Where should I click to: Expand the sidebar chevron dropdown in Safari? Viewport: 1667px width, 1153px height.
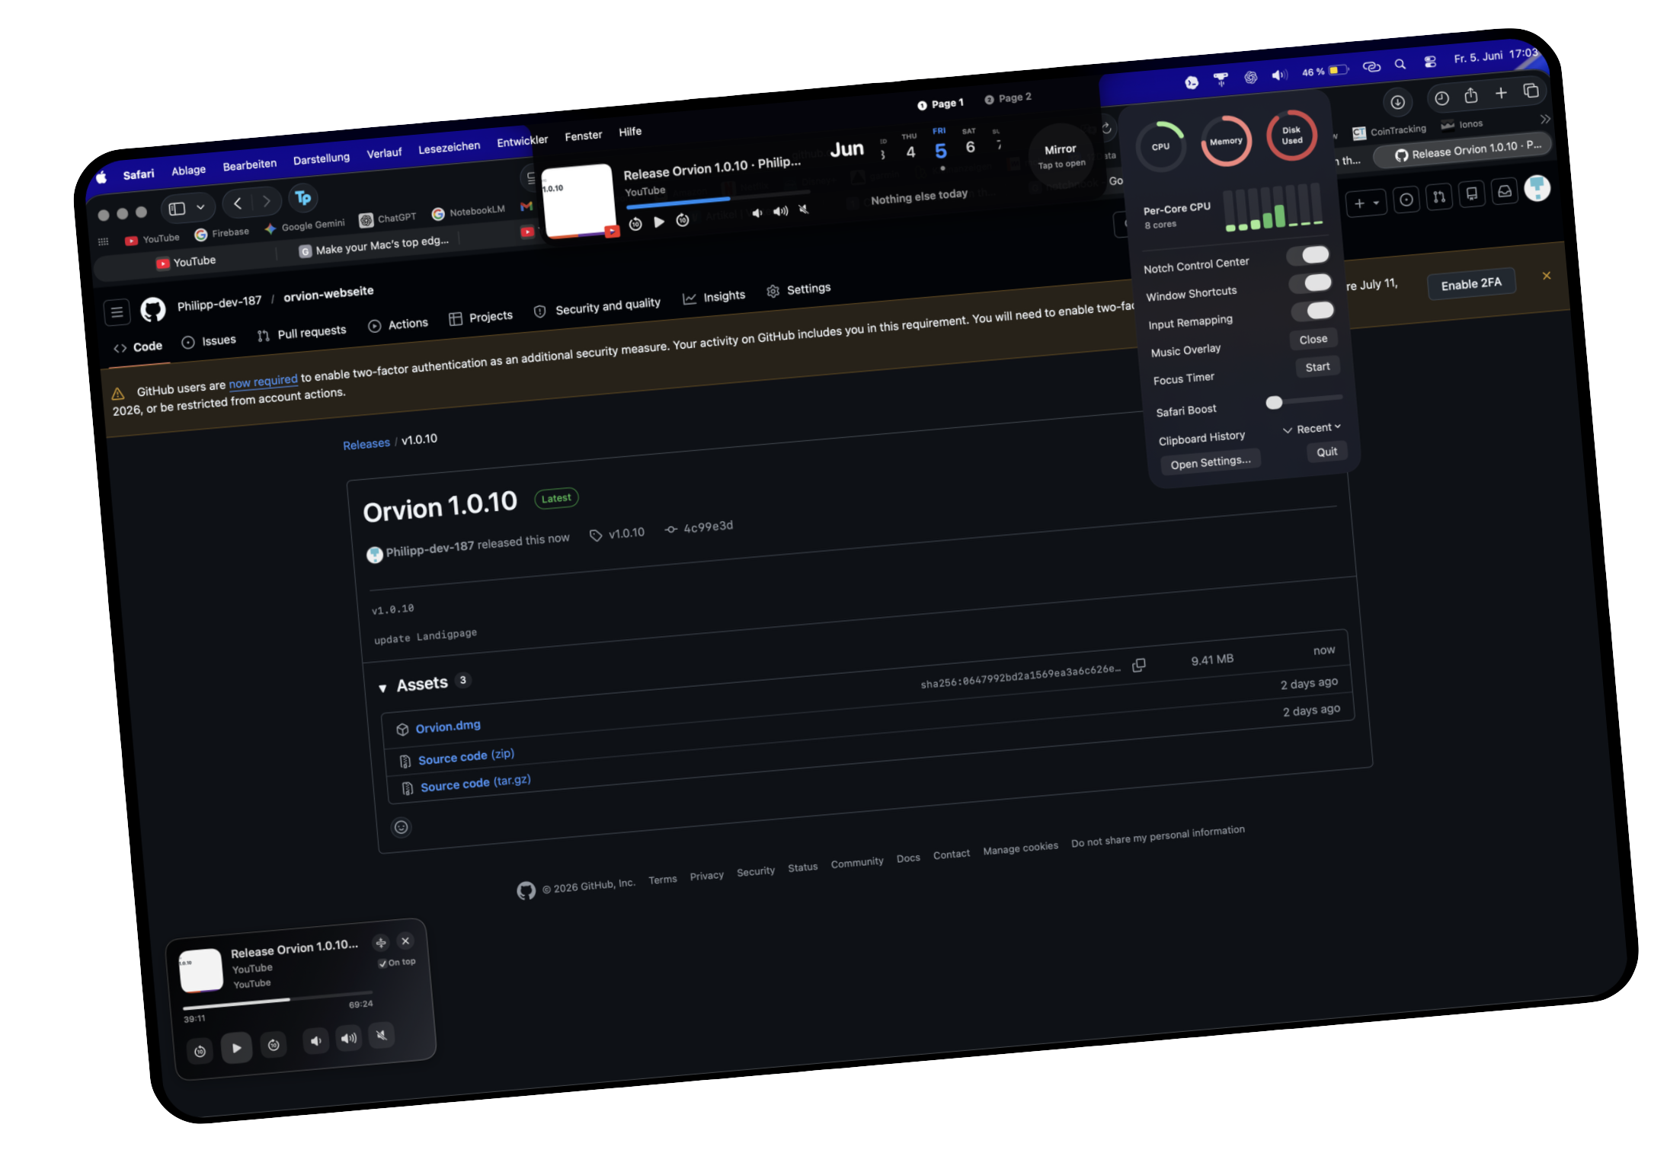(200, 206)
